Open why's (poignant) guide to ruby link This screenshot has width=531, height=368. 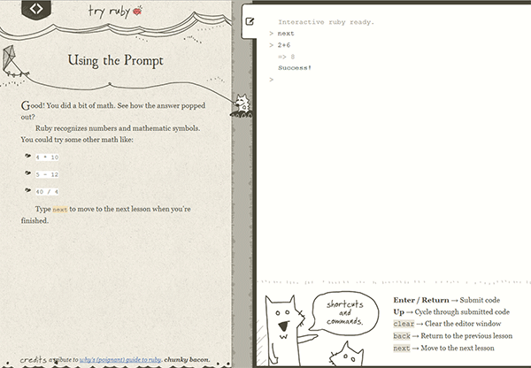(119, 359)
